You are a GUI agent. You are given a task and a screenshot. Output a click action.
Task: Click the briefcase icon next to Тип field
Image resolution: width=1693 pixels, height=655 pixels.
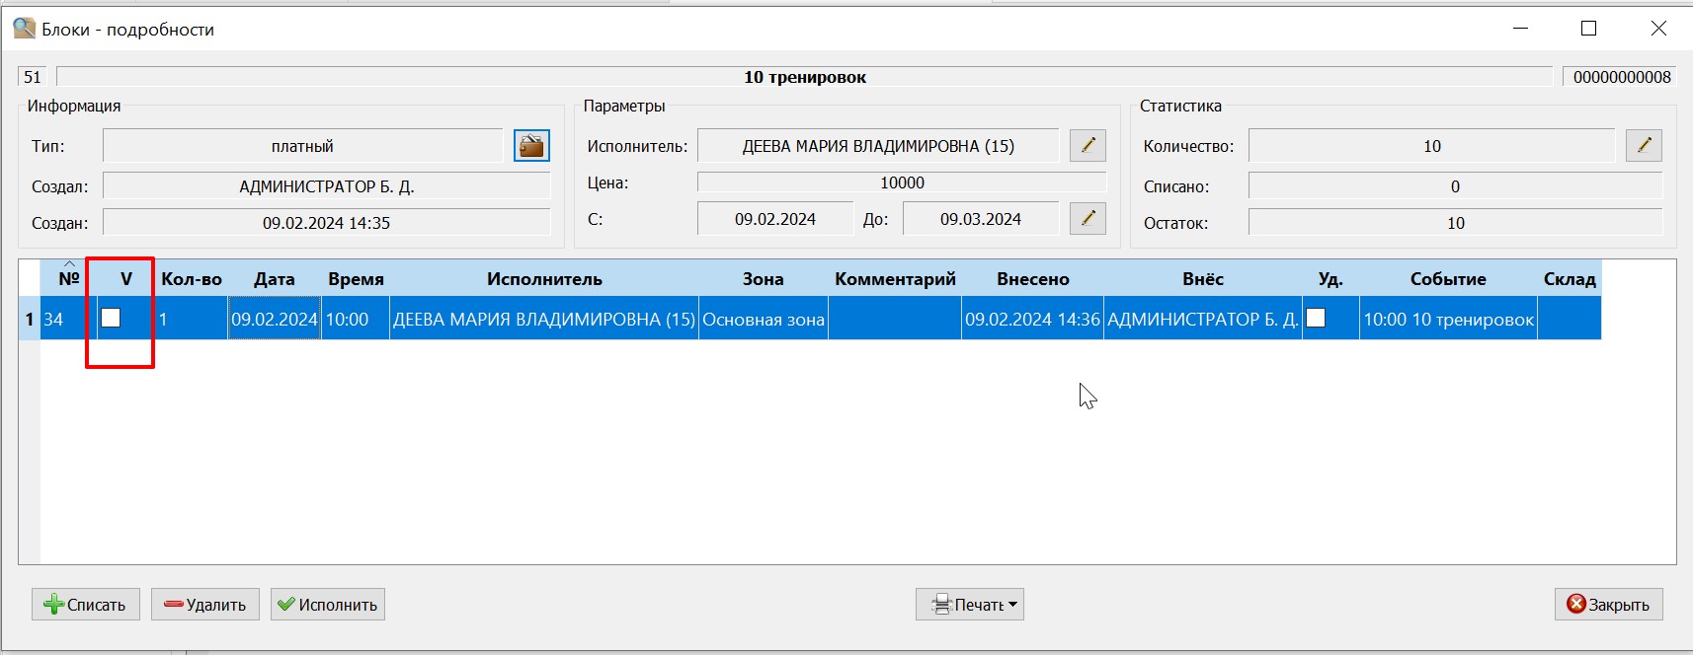[531, 146]
